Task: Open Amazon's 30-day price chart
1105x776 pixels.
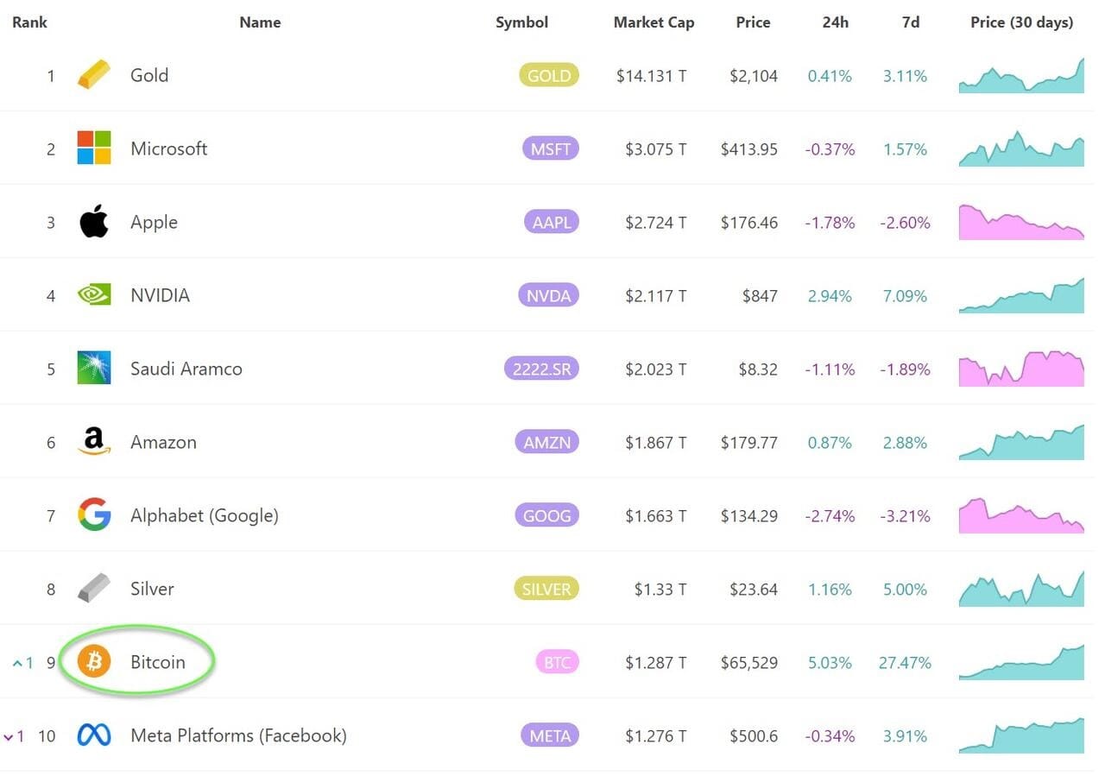Action: [1021, 442]
